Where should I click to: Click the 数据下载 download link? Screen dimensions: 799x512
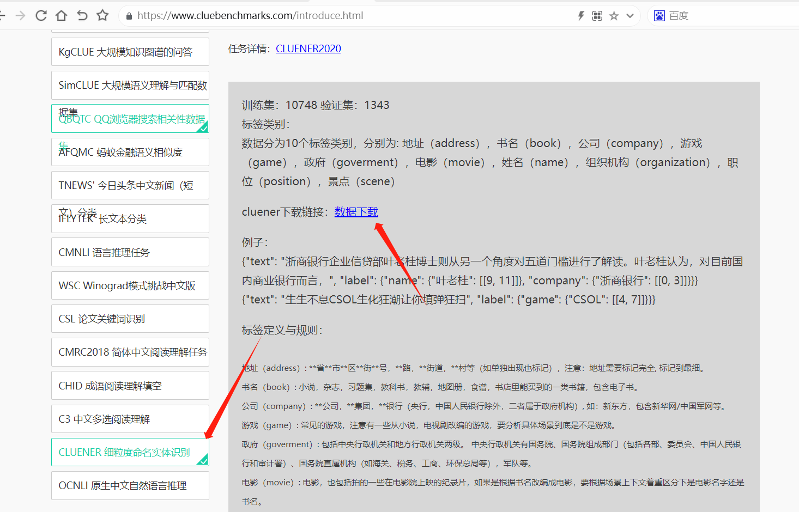tap(356, 212)
